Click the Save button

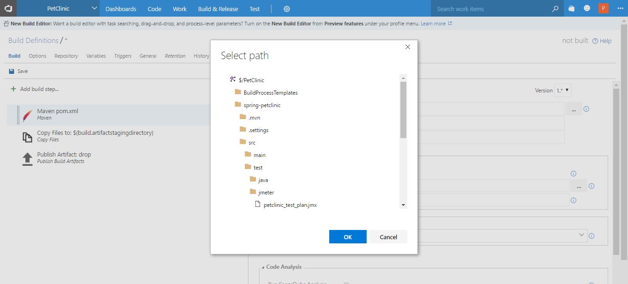click(x=18, y=71)
